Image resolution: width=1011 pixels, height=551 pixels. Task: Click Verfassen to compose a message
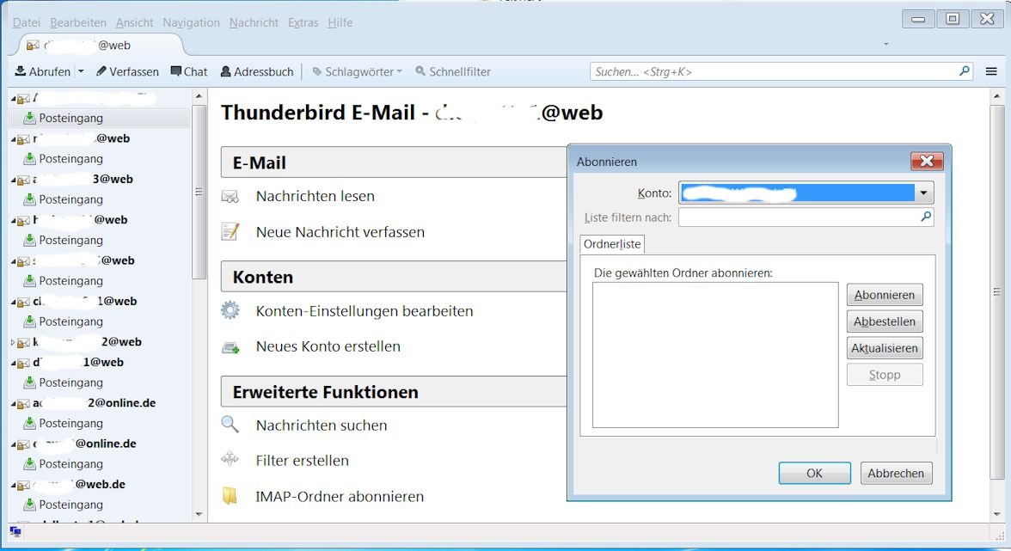tap(127, 71)
